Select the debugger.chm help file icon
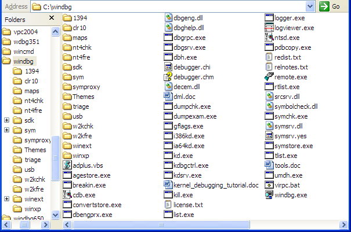351x232 pixels. click(x=169, y=76)
